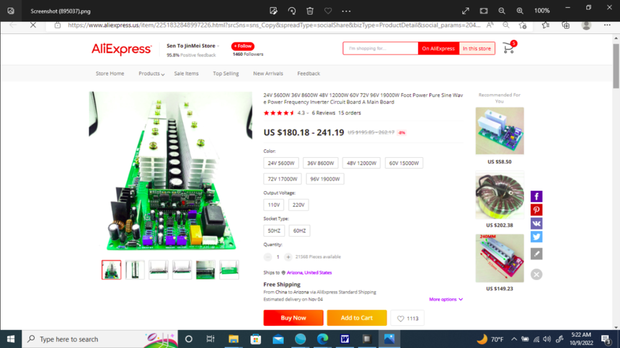Open Windows Start menu
Viewport: 620px width, 348px height.
click(11, 339)
